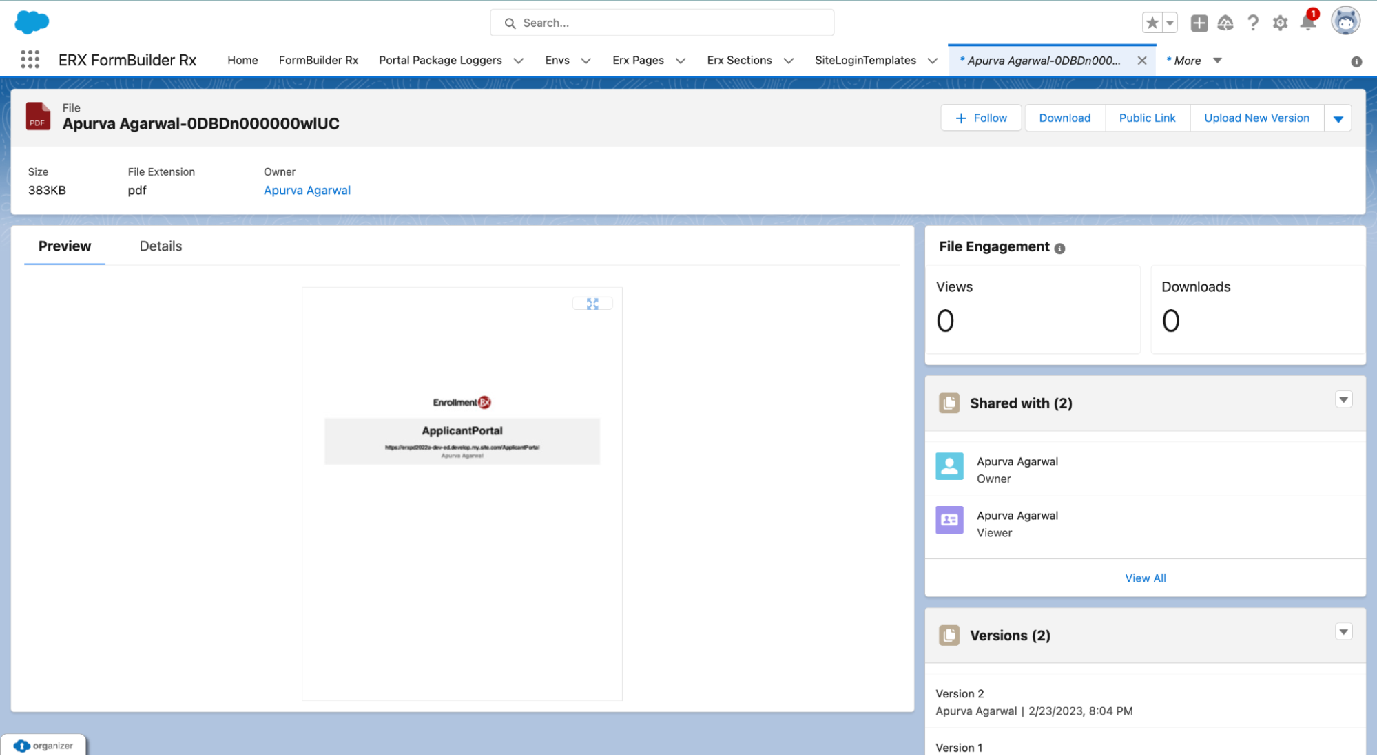Click the Upload New Version button

click(x=1256, y=118)
